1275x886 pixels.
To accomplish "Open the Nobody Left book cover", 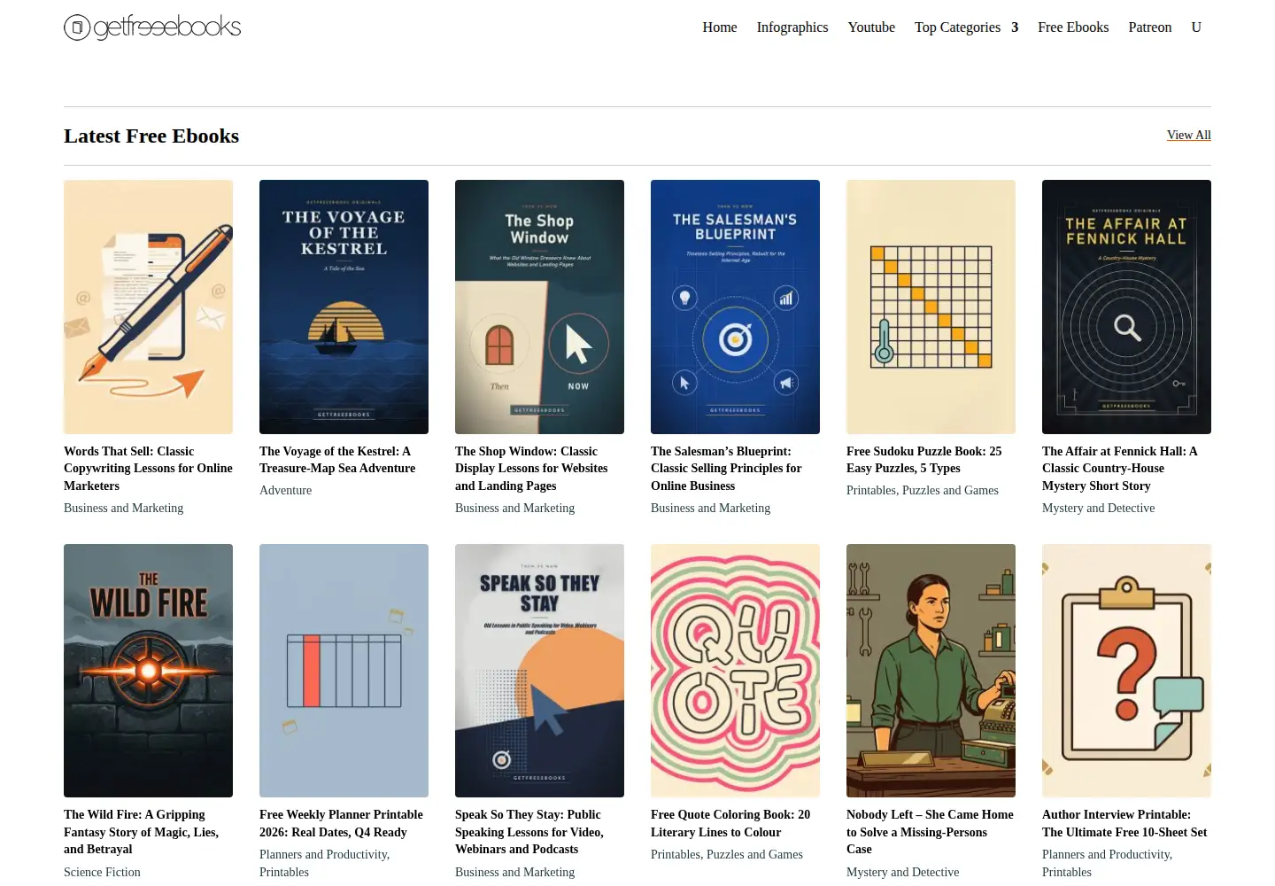I will click(931, 671).
